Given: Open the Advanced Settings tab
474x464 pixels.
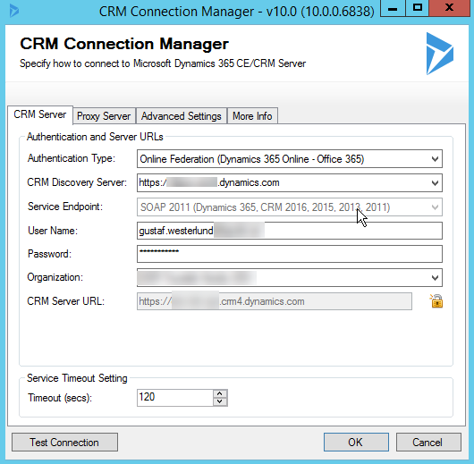Looking at the screenshot, I should click(181, 116).
